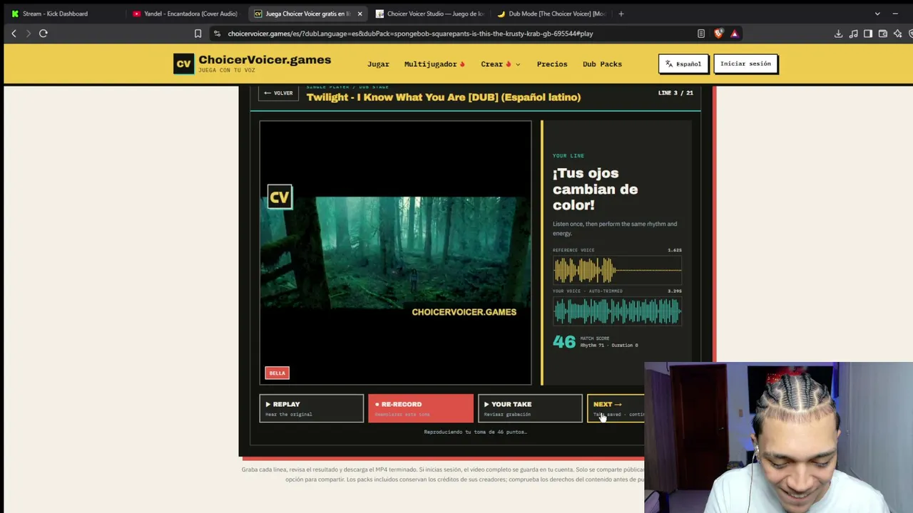This screenshot has height=513, width=913.
Task: Click the Twilight forest video preview
Action: tap(396, 253)
